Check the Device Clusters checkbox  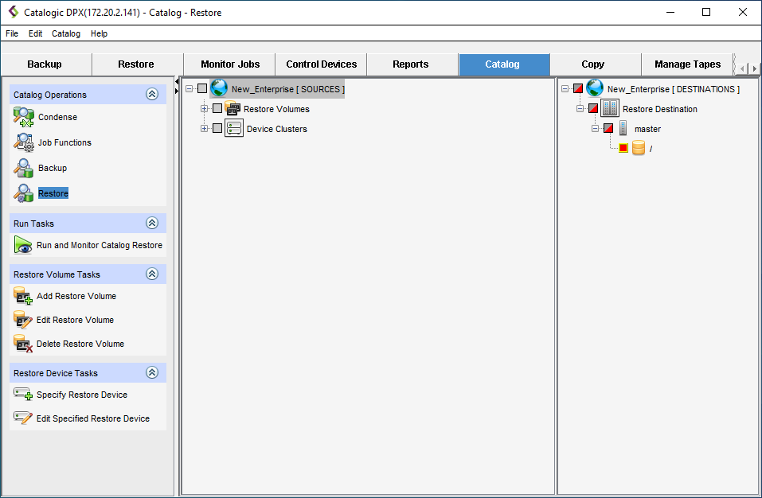217,129
